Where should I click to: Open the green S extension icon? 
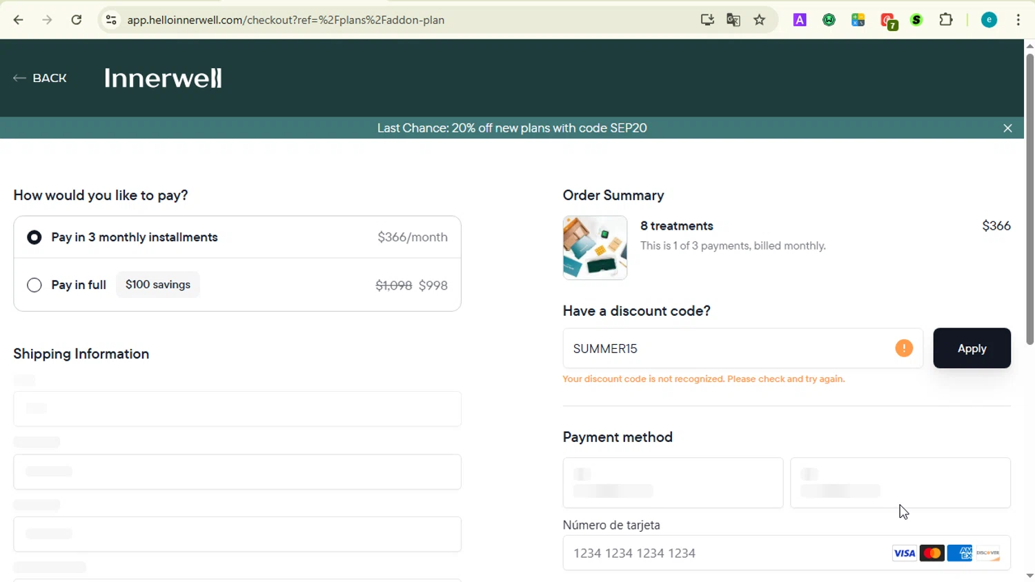(x=917, y=20)
